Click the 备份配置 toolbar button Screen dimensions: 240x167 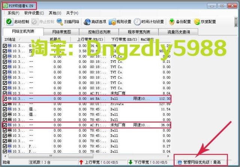180,22
